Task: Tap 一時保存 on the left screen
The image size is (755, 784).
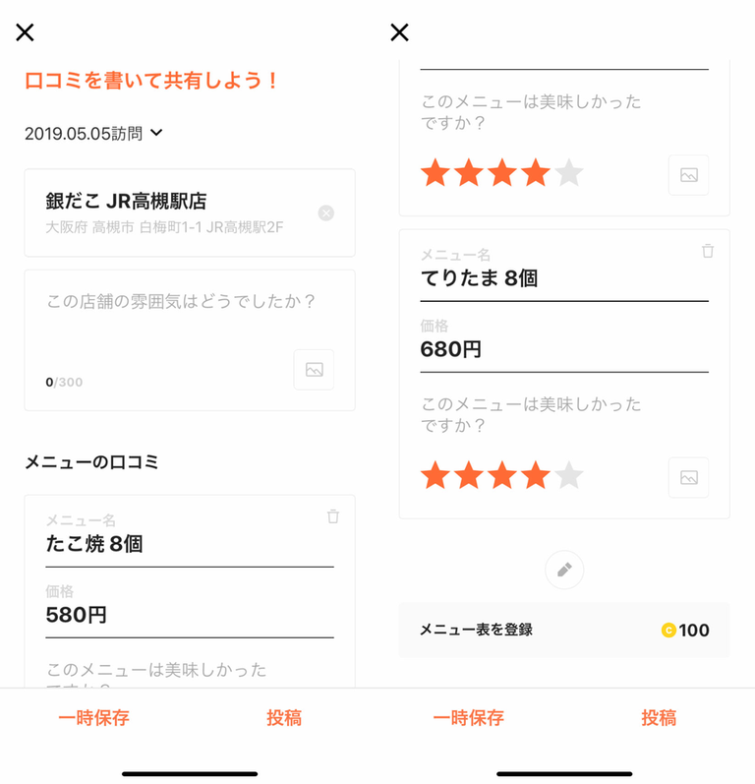Action: [93, 718]
